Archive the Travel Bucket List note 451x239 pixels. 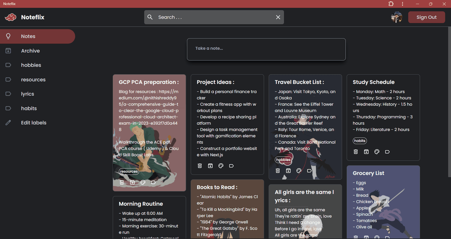coord(288,171)
